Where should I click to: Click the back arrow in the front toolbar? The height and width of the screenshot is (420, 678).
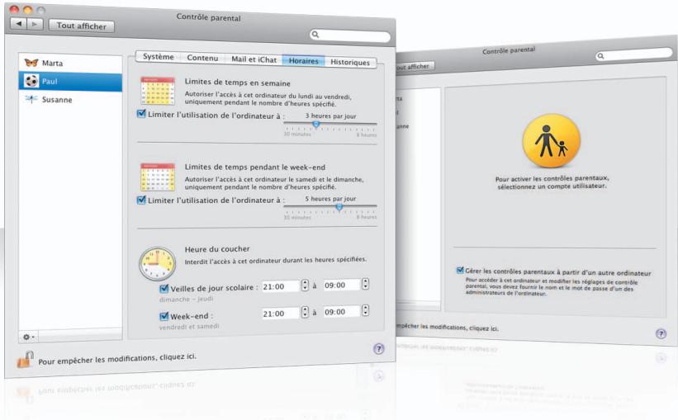click(19, 23)
